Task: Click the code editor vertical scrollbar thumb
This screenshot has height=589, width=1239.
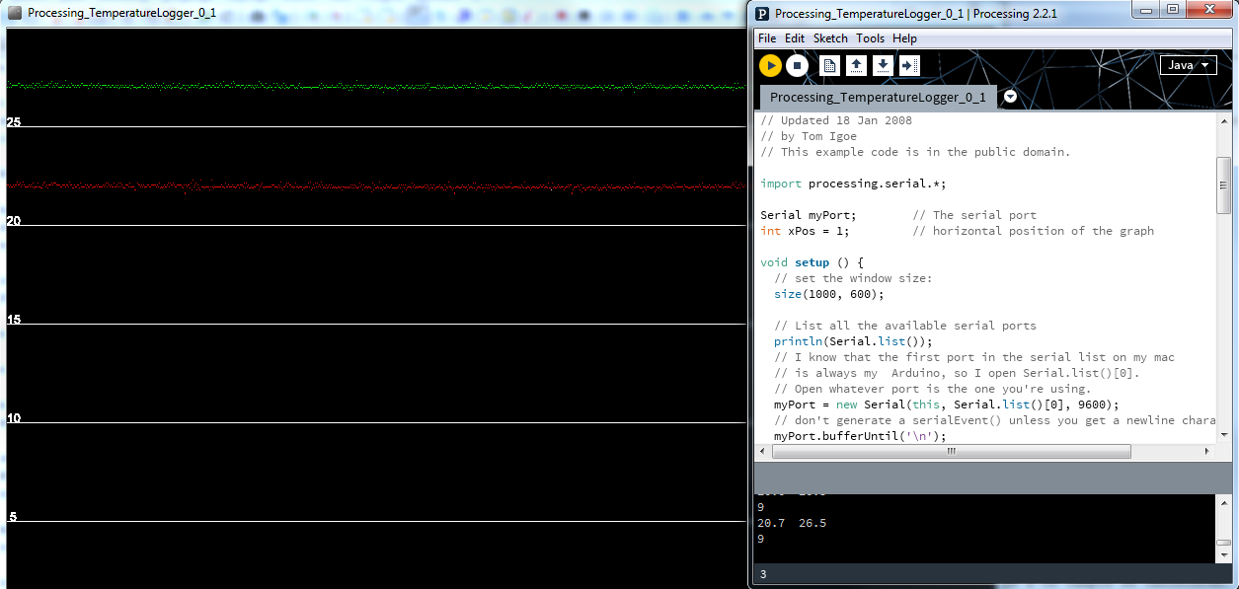Action: pos(1224,185)
